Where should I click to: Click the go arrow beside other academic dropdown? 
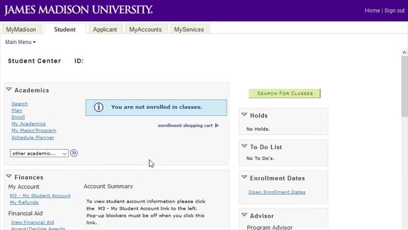(74, 153)
